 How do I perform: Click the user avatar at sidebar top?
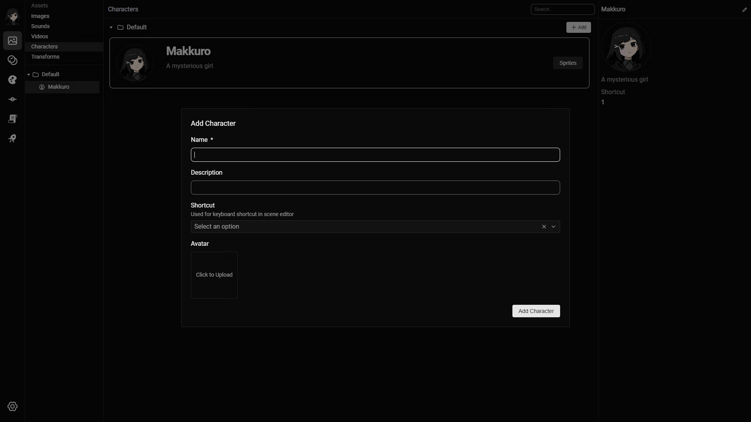[x=13, y=16]
